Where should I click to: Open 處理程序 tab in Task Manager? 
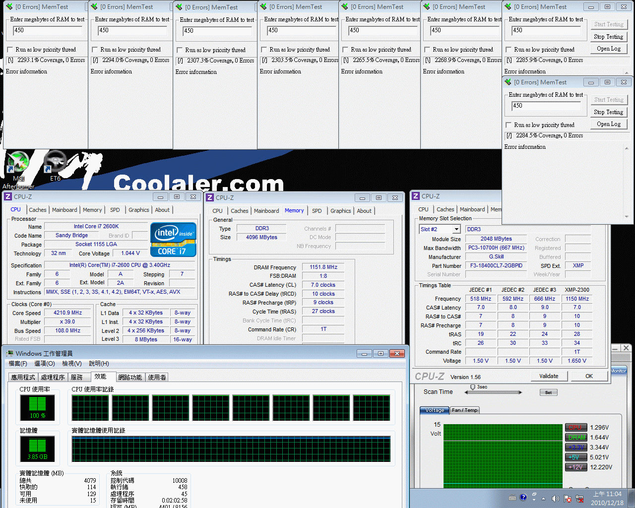(53, 378)
